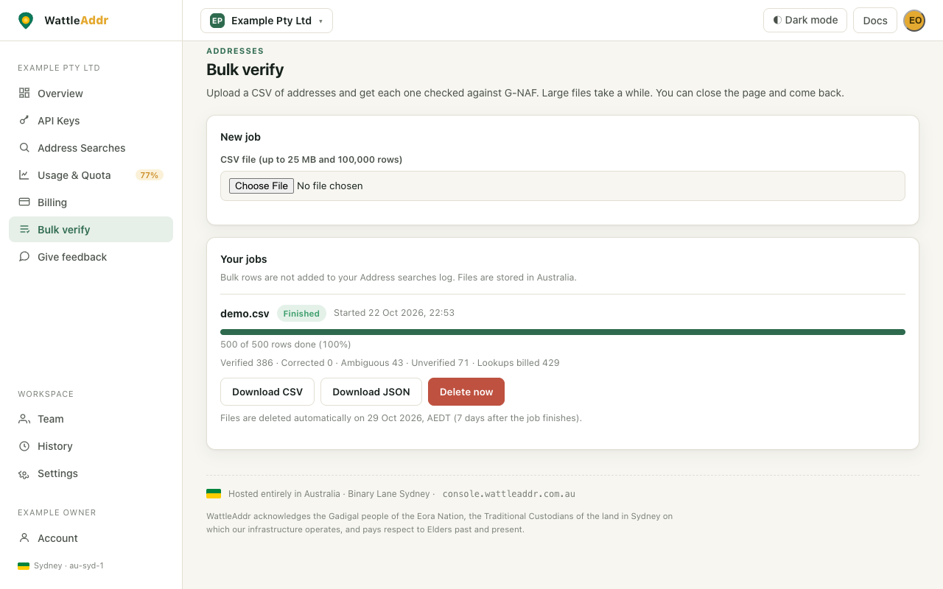Click console.wattleaddr.com.au text
Image resolution: width=943 pixels, height=589 pixels.
tap(509, 494)
